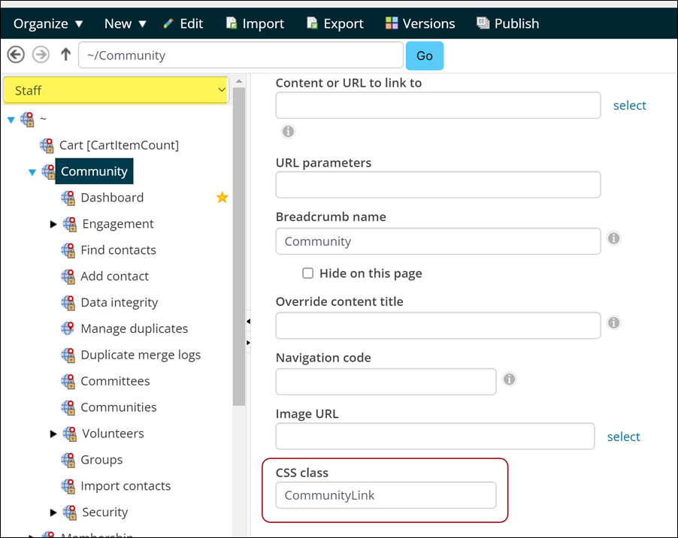Click the ~/Community path field
This screenshot has height=538, width=678.
click(241, 55)
